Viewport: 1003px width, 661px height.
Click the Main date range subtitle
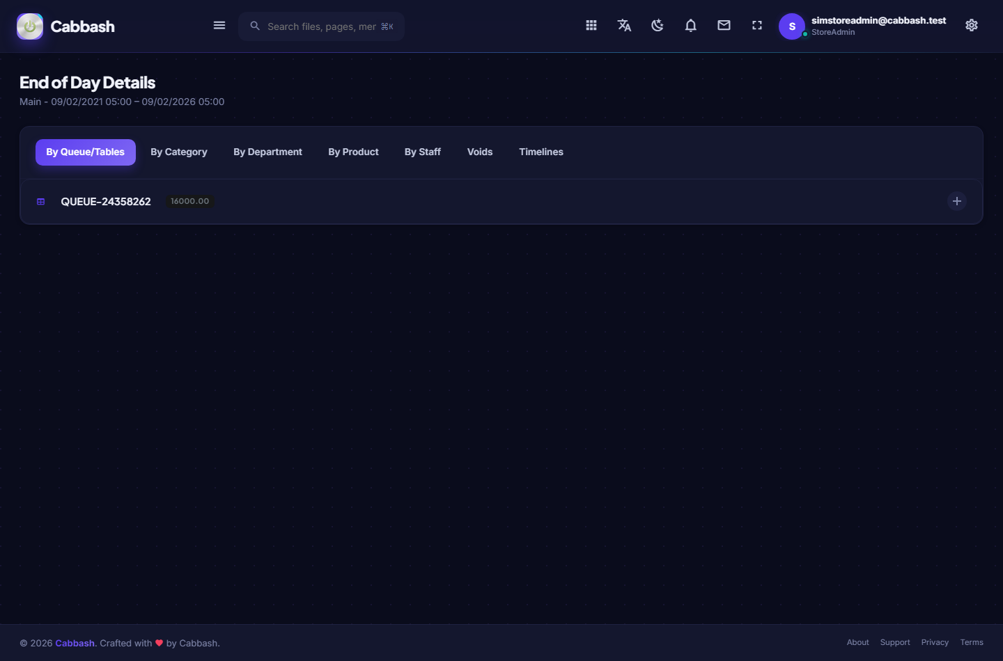tap(122, 102)
